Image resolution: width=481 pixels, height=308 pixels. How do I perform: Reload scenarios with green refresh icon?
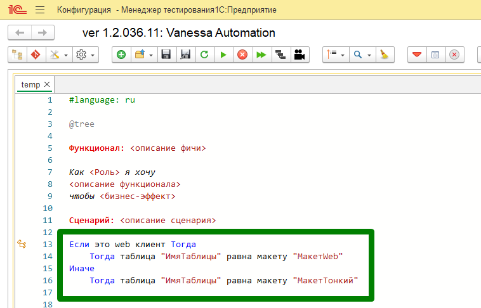click(204, 55)
